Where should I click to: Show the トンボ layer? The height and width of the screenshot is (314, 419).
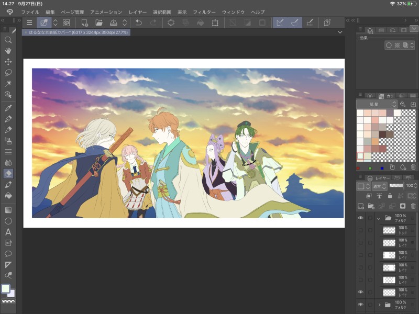[360, 230]
